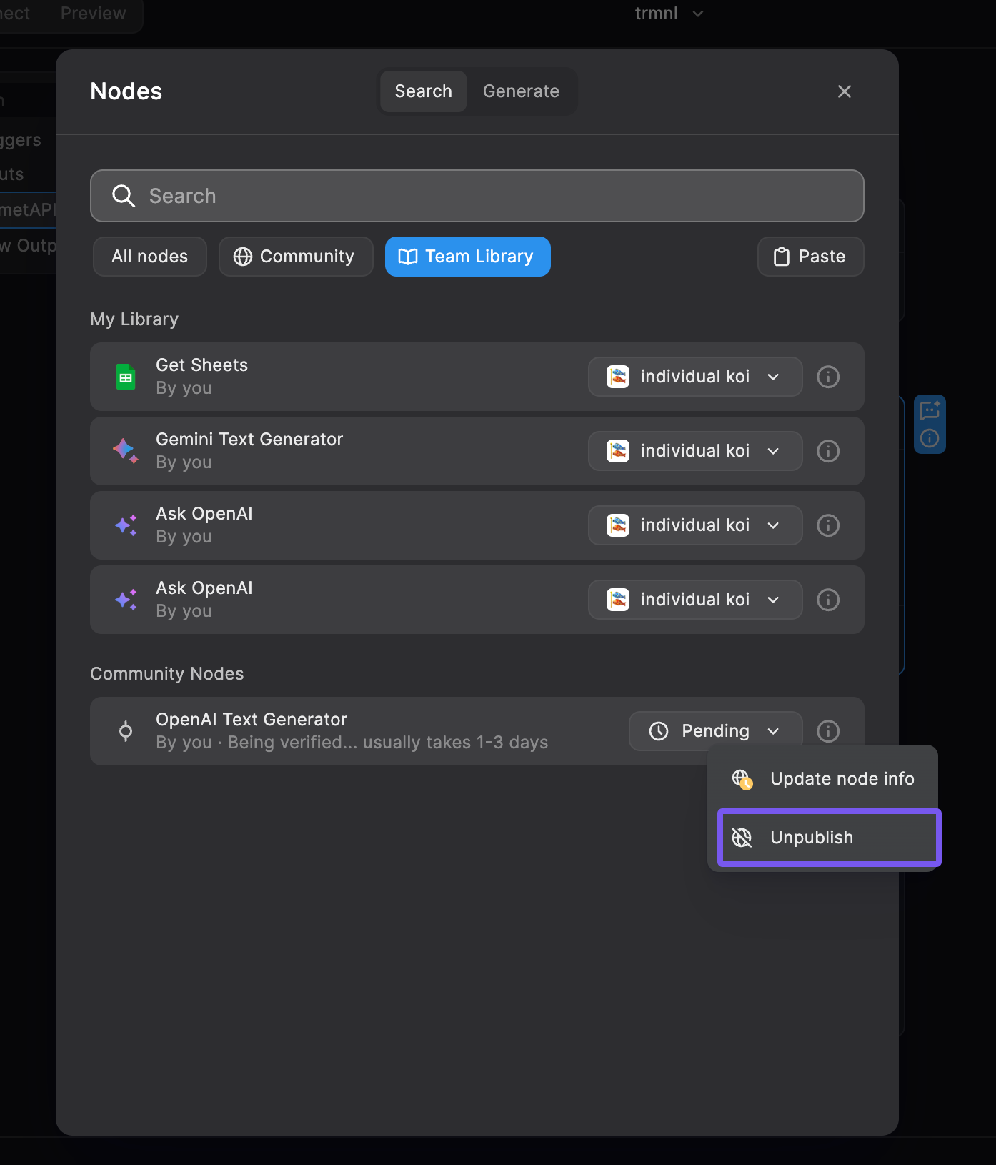Focus the Search nodes input field
Viewport: 996px width, 1165px height.
pos(477,196)
